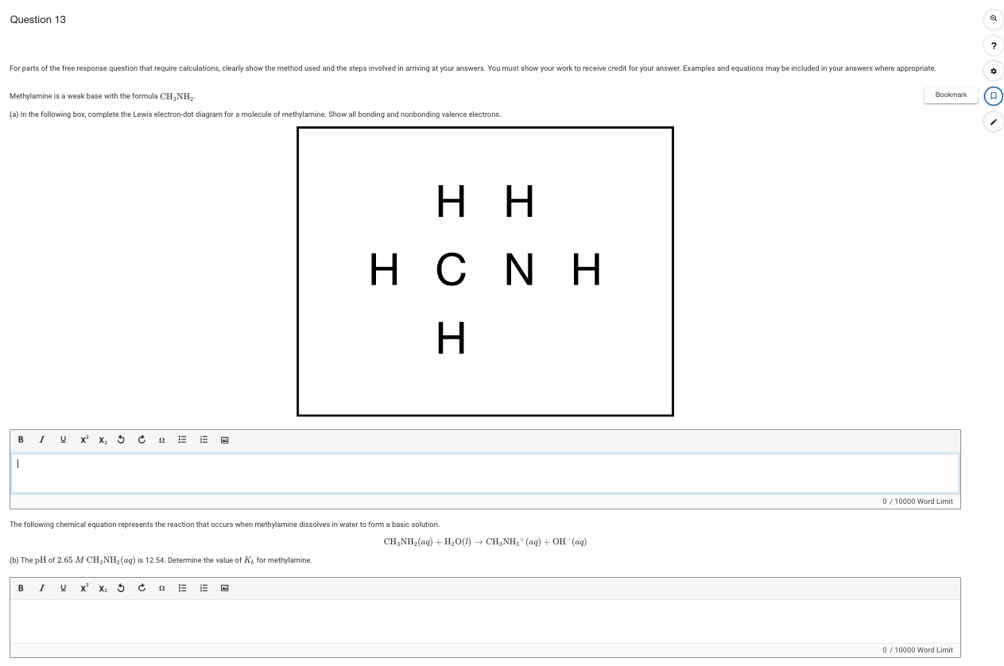Open the help (?) panel
The image size is (1004, 666).
(993, 45)
